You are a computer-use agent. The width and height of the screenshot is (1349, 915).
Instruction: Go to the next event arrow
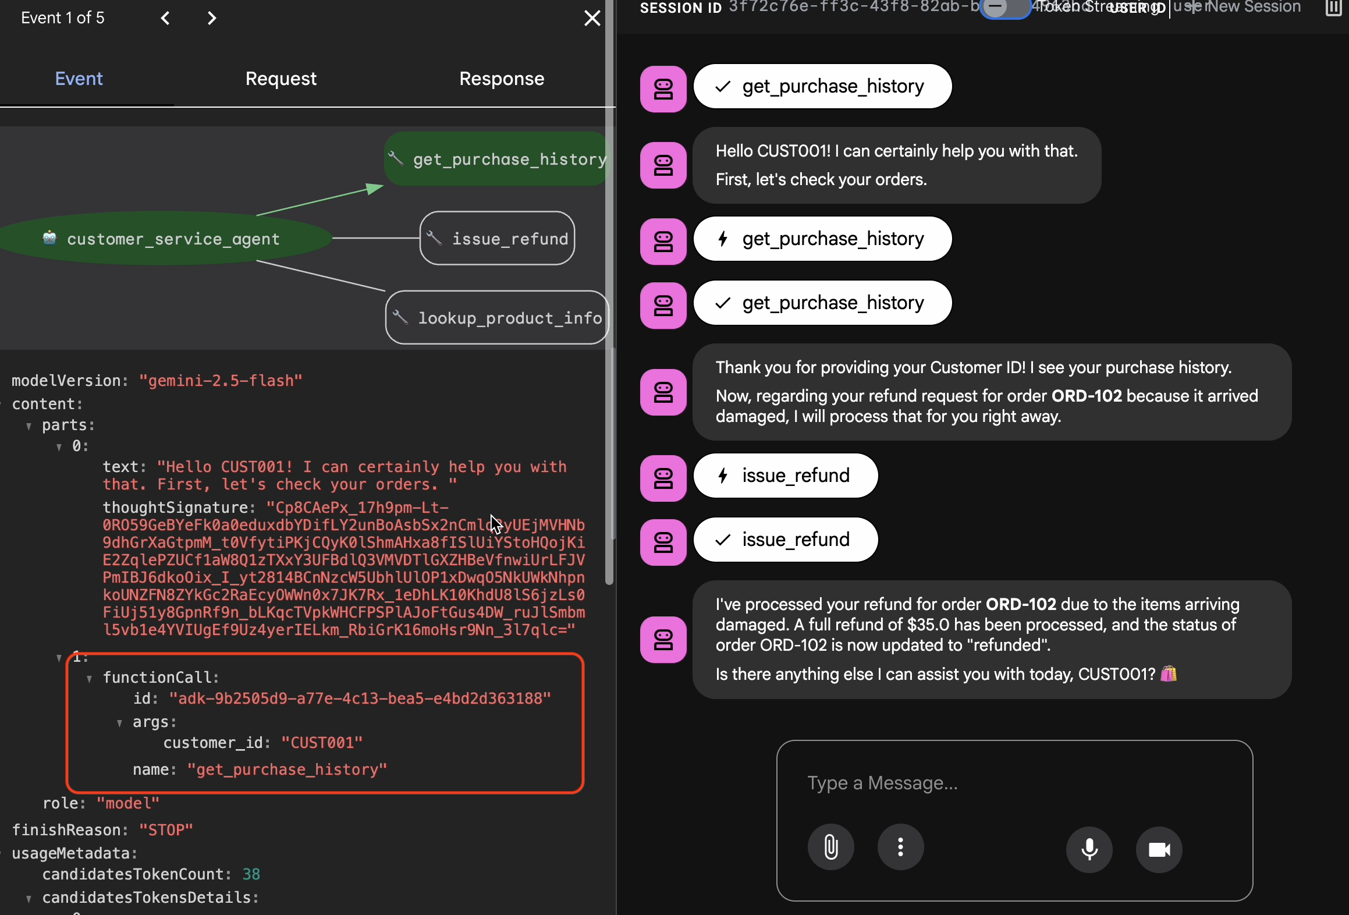tap(212, 19)
